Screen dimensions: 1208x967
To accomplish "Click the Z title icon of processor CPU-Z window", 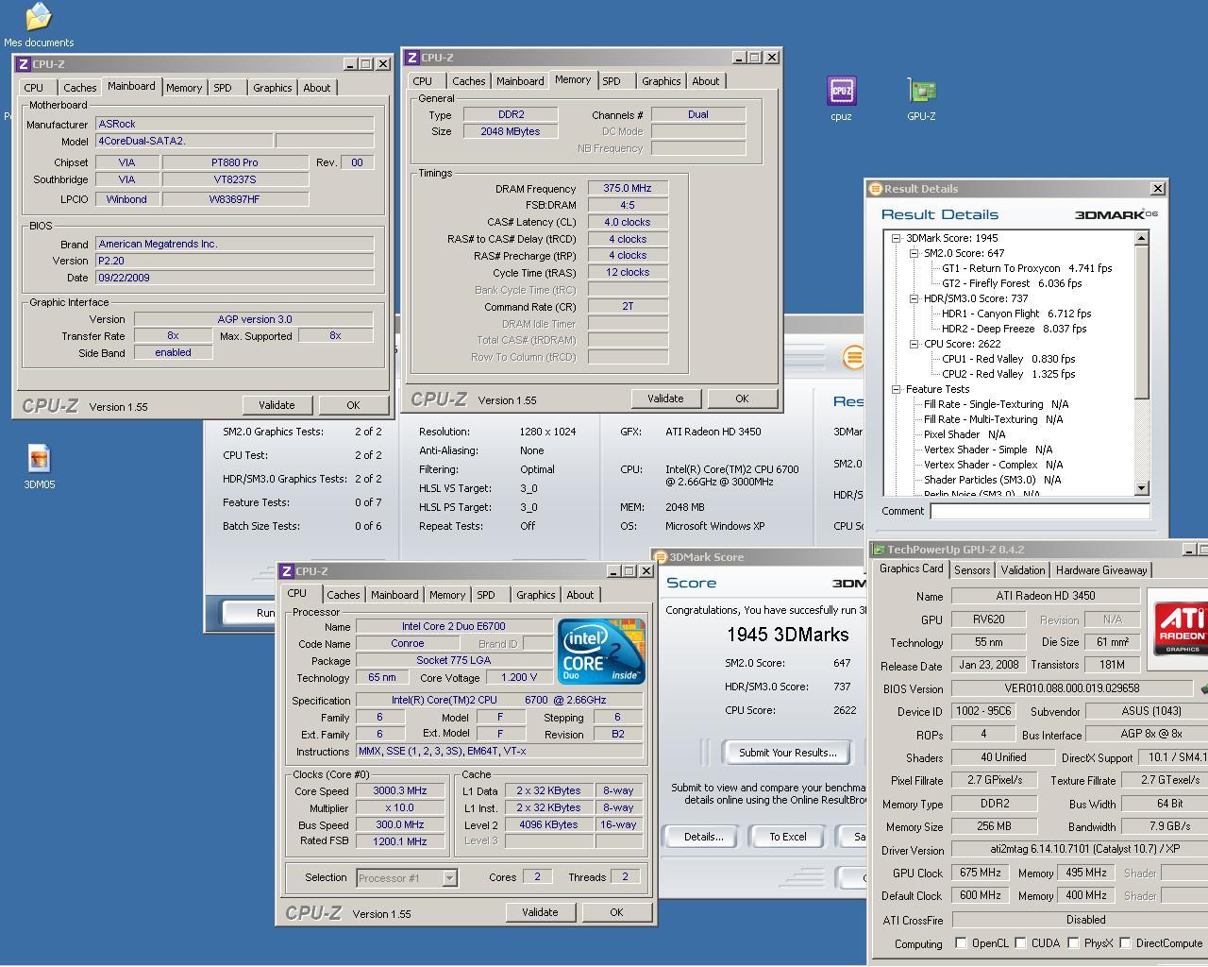I will click(x=286, y=571).
